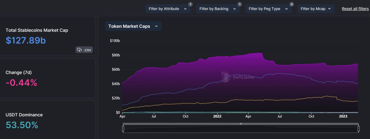The image size is (370, 139).
Task: Click the badge count on Filter by Peg Type
Action: (292, 4)
